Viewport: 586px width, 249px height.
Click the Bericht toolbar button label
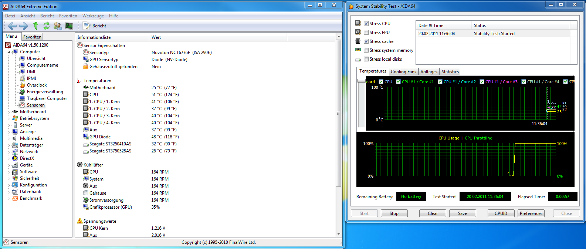click(x=99, y=26)
